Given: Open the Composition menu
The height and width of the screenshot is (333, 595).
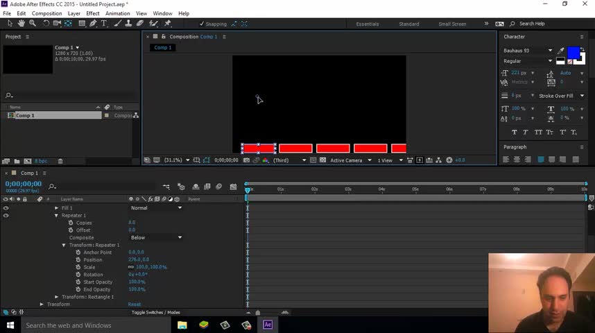Looking at the screenshot, I should 46,13.
